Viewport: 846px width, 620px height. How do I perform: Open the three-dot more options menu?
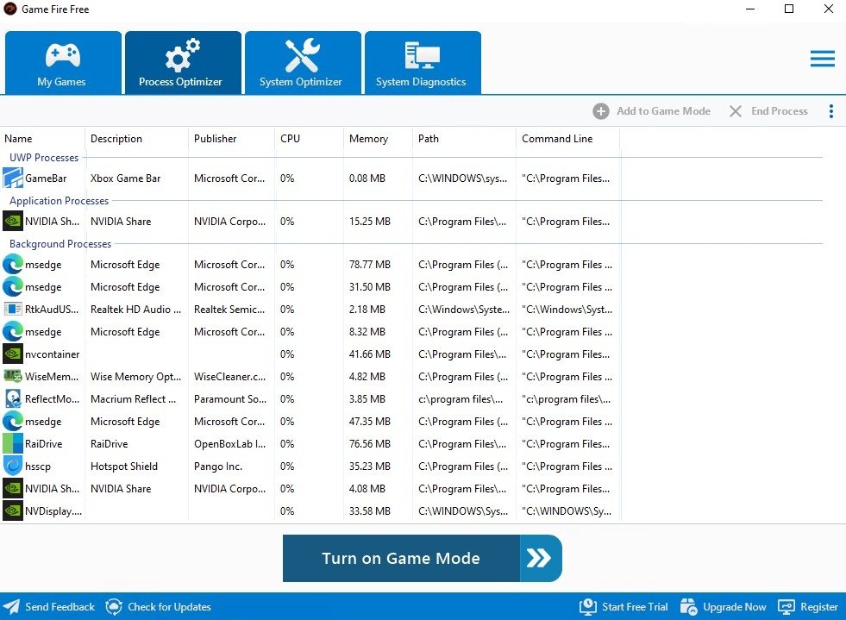coord(830,111)
